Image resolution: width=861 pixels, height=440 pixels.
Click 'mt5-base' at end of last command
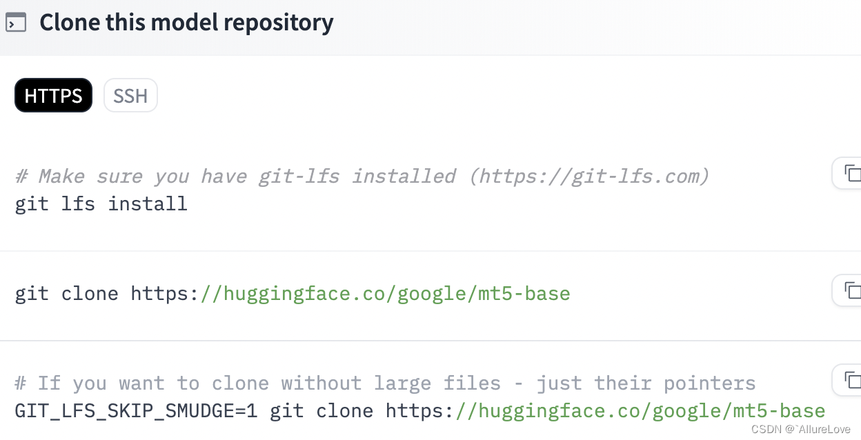click(x=780, y=412)
